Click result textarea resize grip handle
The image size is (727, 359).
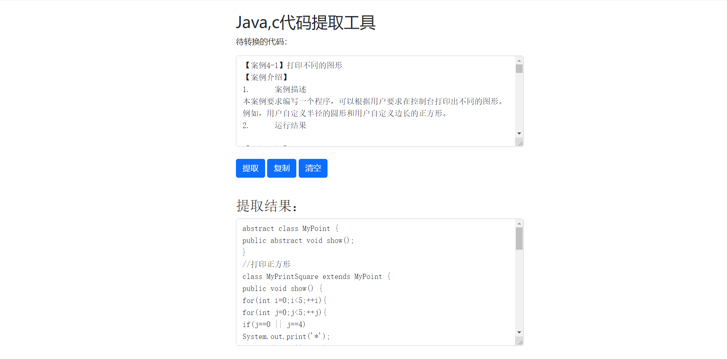pos(519,341)
